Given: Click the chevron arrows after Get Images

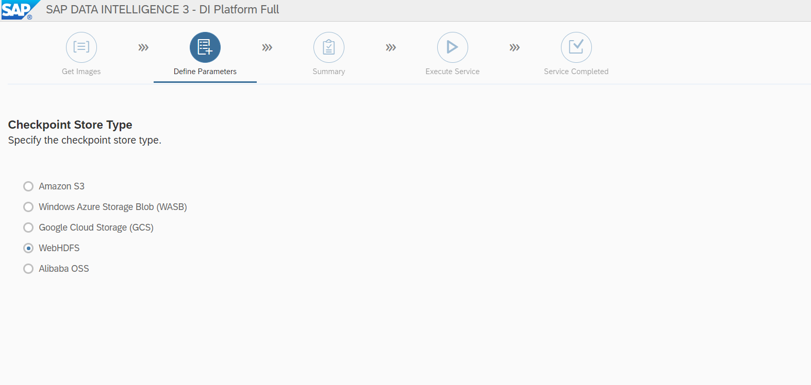Looking at the screenshot, I should coord(143,48).
